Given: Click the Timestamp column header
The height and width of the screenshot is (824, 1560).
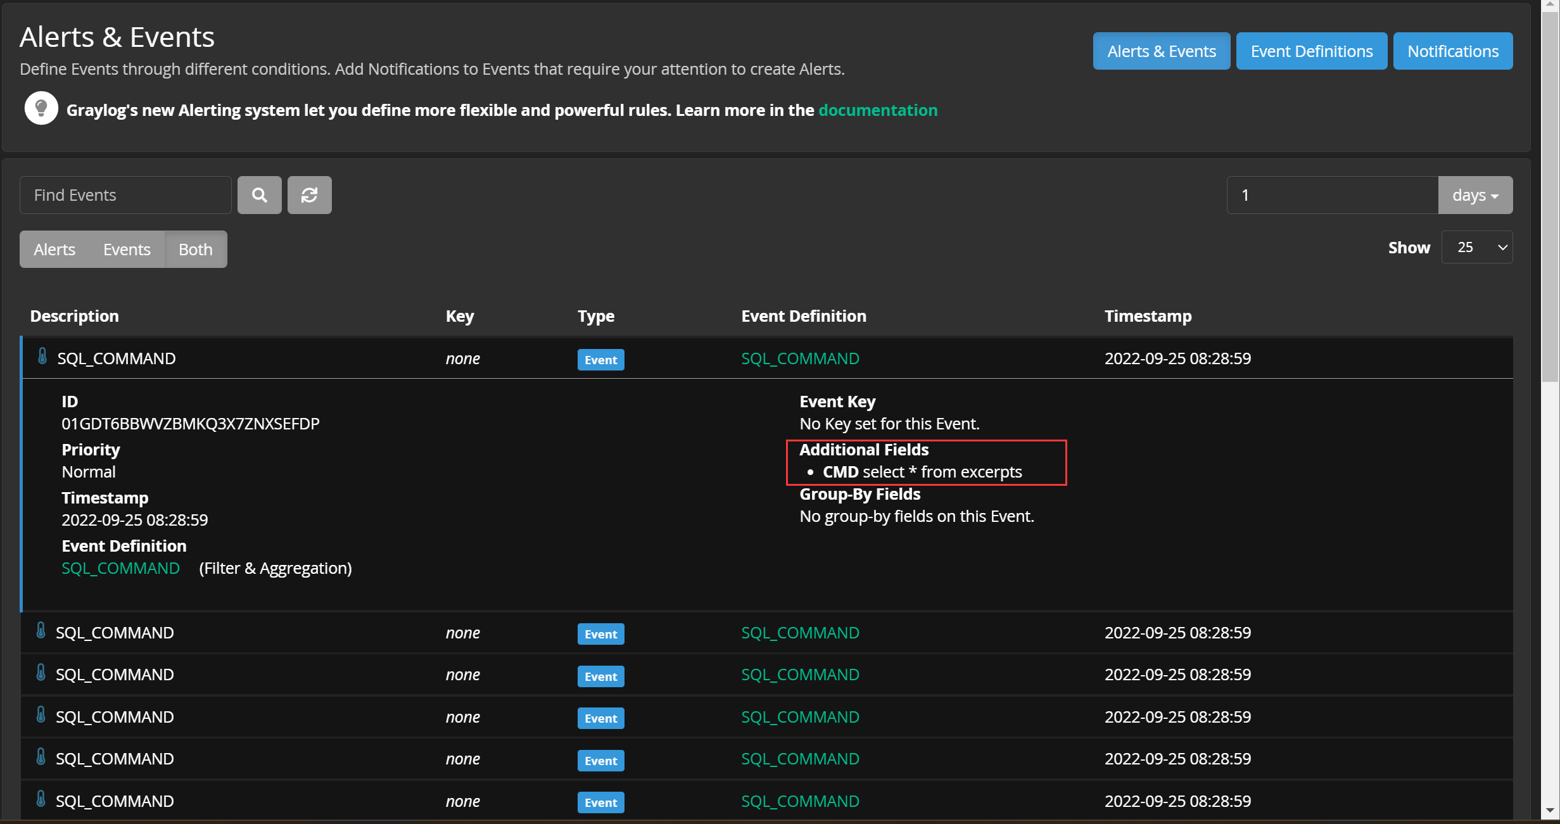Looking at the screenshot, I should coord(1148,316).
